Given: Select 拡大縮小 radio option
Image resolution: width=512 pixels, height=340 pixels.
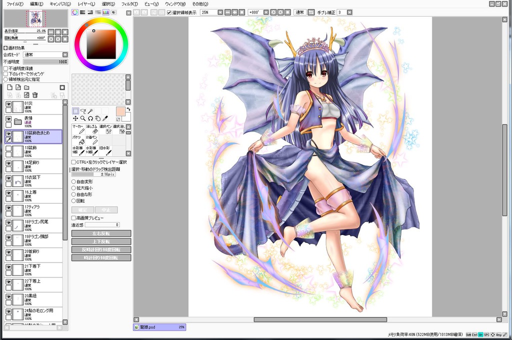Looking at the screenshot, I should (74, 188).
